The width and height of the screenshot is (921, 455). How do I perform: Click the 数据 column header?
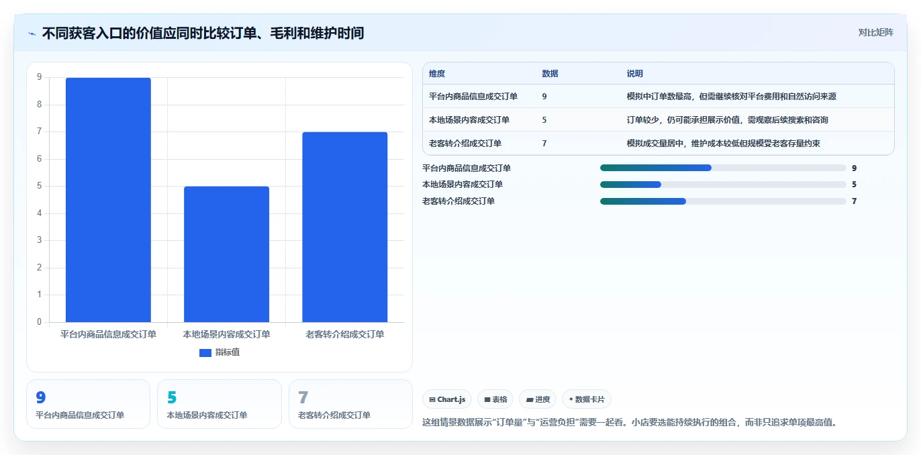click(x=550, y=73)
